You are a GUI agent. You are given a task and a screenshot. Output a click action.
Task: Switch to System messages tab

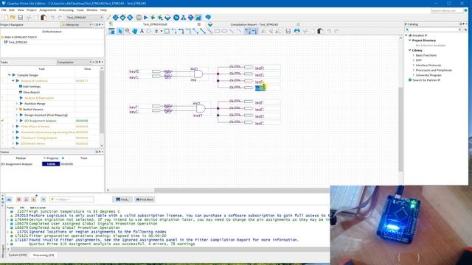pyautogui.click(x=18, y=255)
